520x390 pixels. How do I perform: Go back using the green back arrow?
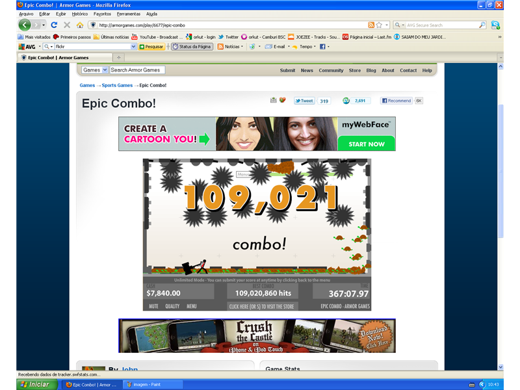(25, 25)
